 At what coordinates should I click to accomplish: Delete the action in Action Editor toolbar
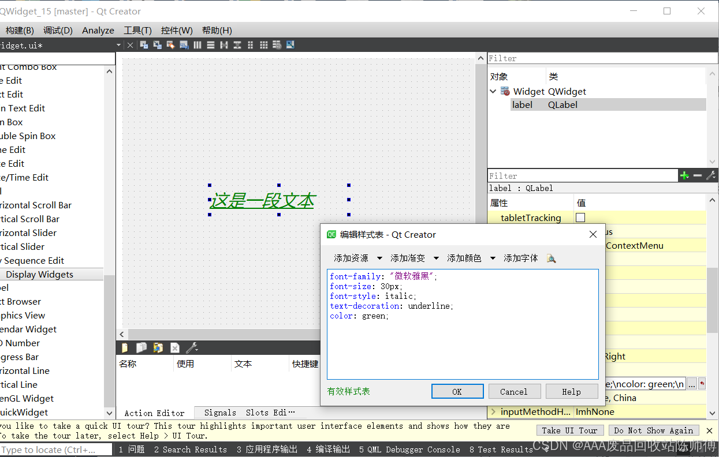coord(175,347)
